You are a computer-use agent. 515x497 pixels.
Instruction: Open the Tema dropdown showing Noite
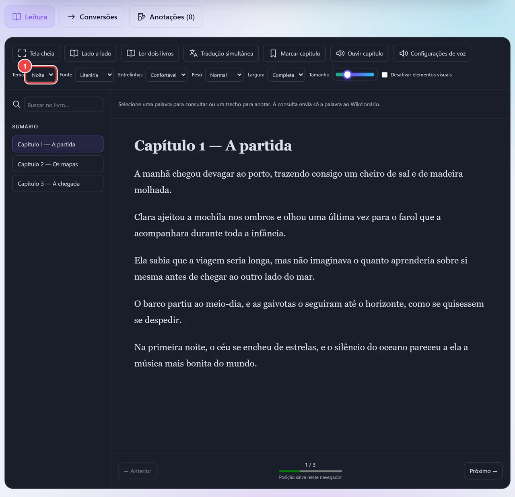click(x=41, y=75)
